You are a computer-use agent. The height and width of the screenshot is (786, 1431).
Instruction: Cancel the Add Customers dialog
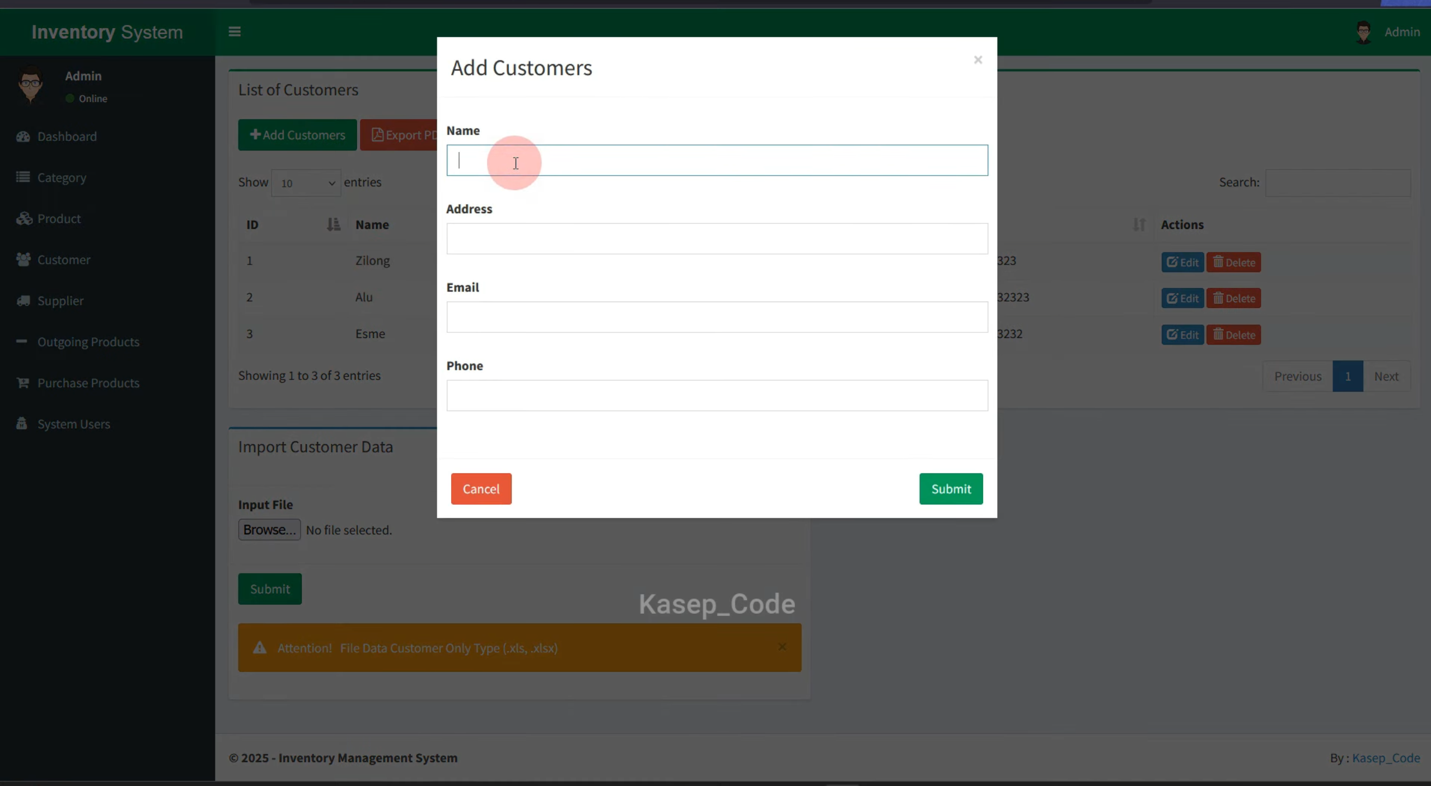(481, 488)
